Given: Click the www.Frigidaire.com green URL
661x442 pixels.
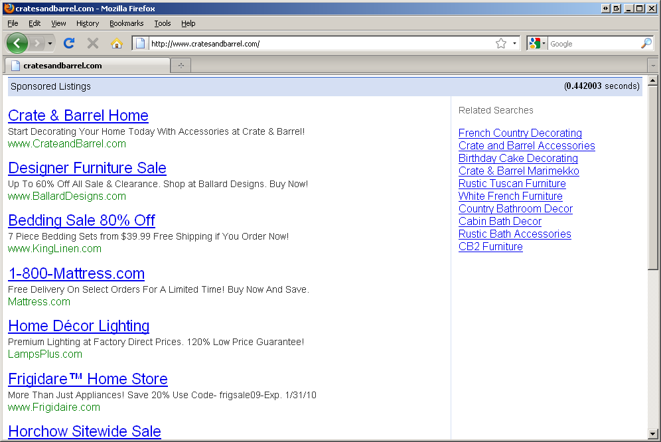Looking at the screenshot, I should (x=54, y=407).
